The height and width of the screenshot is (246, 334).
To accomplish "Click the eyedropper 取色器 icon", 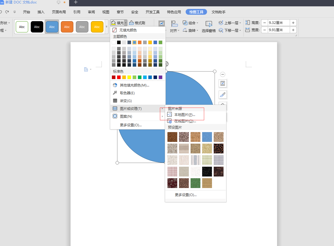I will (x=115, y=93).
